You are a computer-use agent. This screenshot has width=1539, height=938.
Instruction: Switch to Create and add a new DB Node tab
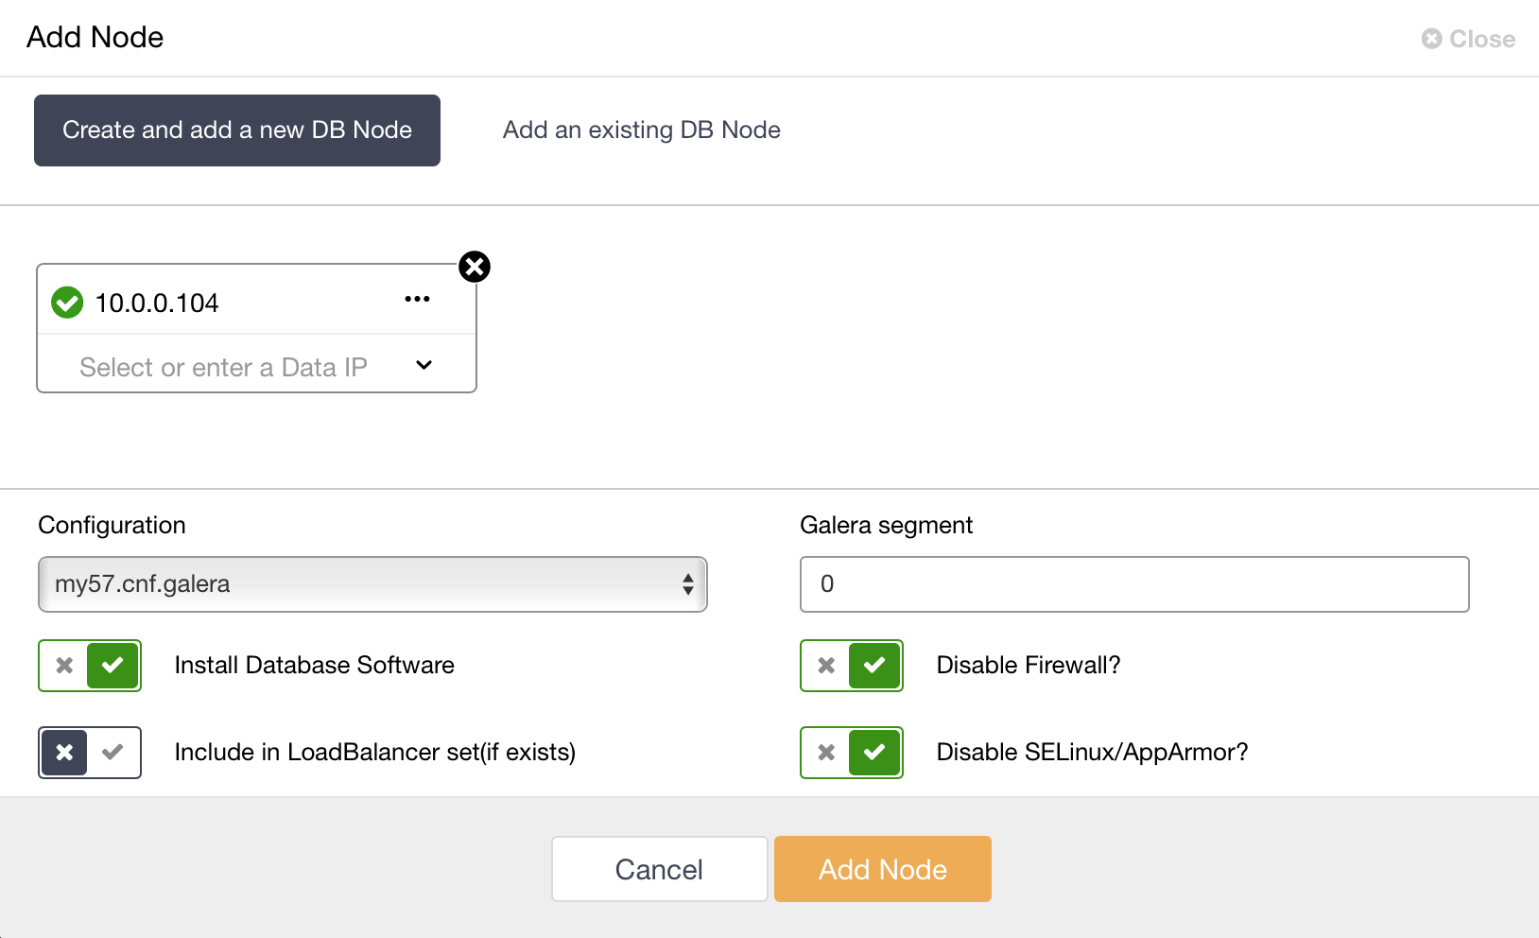click(x=237, y=130)
